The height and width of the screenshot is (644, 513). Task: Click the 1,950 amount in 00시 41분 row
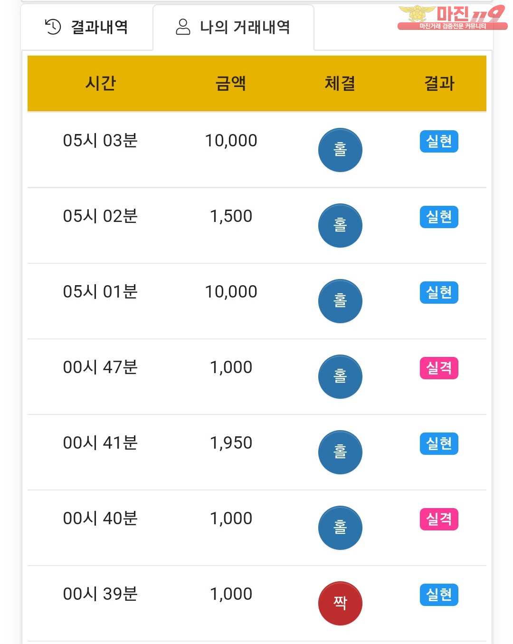pos(231,443)
